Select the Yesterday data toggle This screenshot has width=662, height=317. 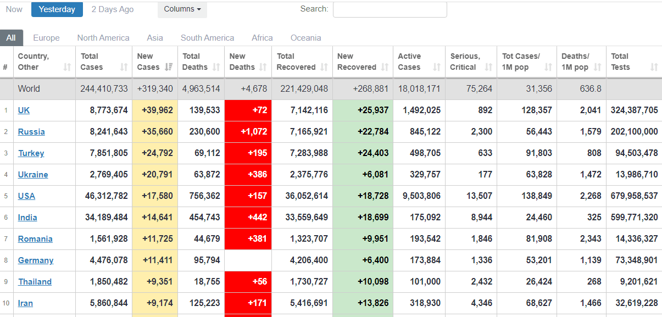pos(57,9)
